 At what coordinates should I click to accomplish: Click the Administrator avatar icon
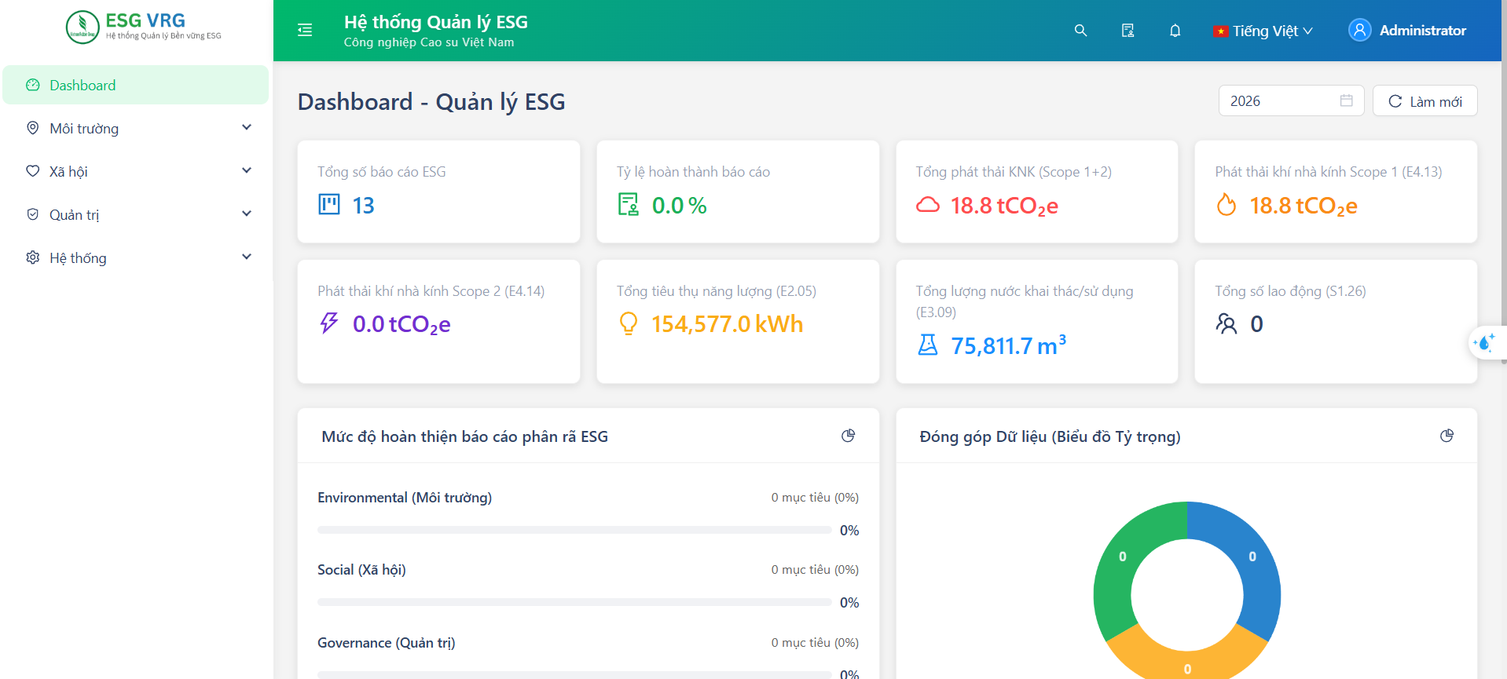click(x=1359, y=30)
